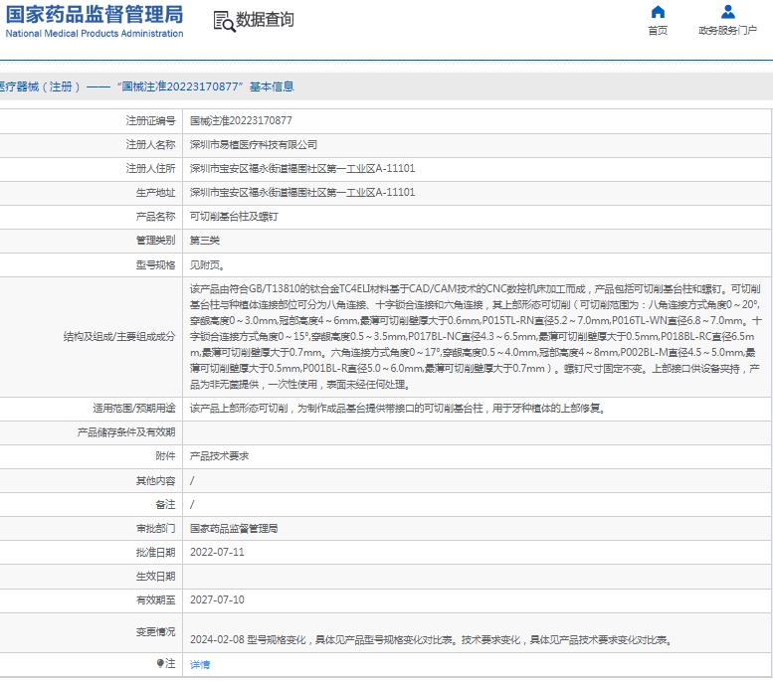Click the 生产地址 row label
The height and width of the screenshot is (681, 773).
point(155,193)
